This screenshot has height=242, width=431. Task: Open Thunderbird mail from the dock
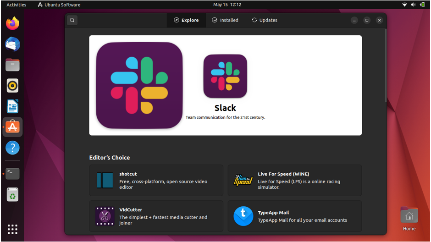[12, 44]
